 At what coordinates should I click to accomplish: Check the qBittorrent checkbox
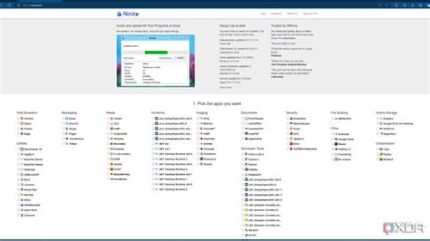[x=333, y=119]
